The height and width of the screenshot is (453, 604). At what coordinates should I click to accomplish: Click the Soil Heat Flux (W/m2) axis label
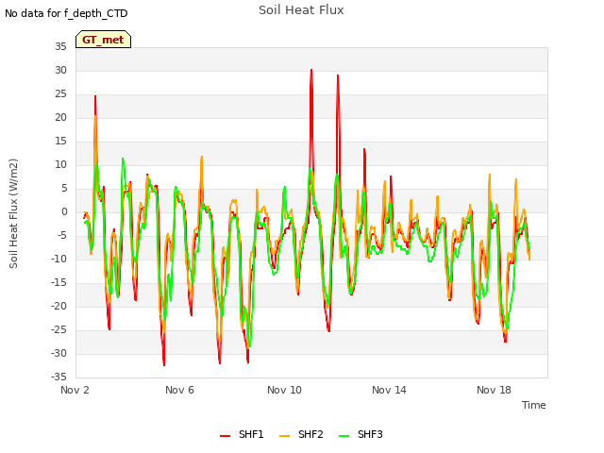(13, 213)
